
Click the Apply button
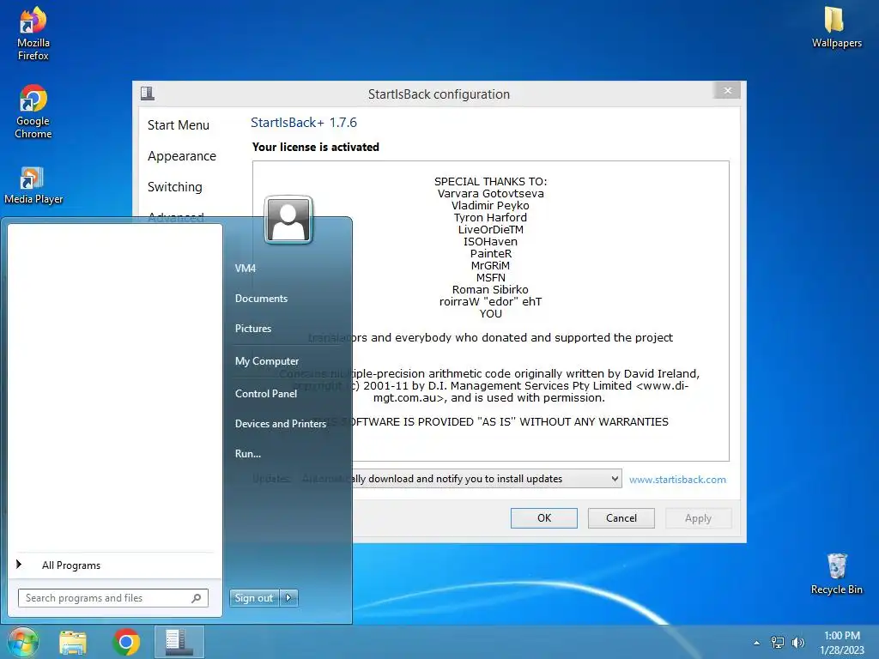click(x=698, y=517)
